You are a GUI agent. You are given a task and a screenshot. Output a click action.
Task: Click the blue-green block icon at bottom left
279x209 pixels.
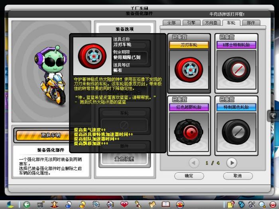[10, 205]
